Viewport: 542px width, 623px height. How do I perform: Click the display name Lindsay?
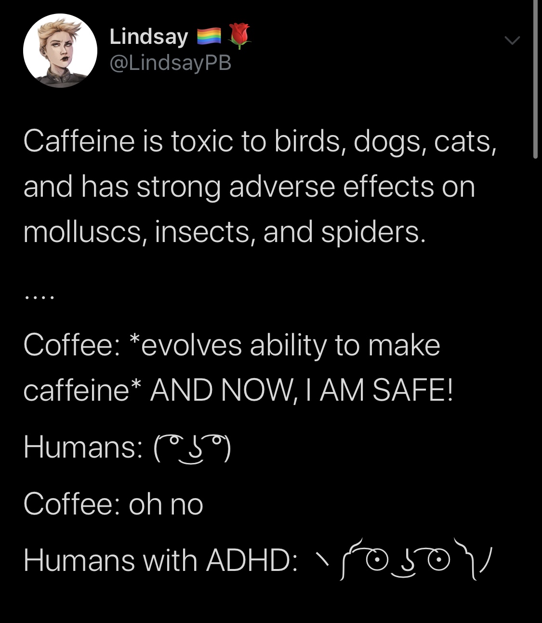click(148, 36)
